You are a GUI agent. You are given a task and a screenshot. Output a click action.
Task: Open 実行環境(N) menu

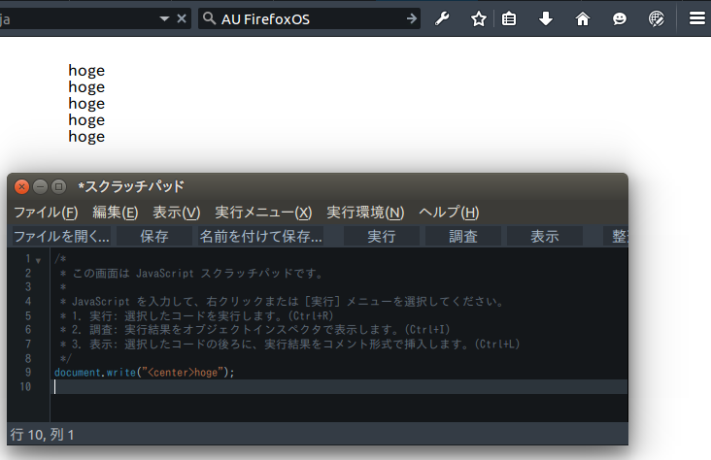[x=365, y=213]
